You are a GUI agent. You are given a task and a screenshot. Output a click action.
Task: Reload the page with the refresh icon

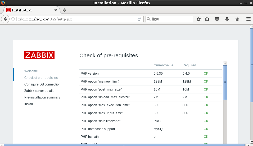point(139,19)
